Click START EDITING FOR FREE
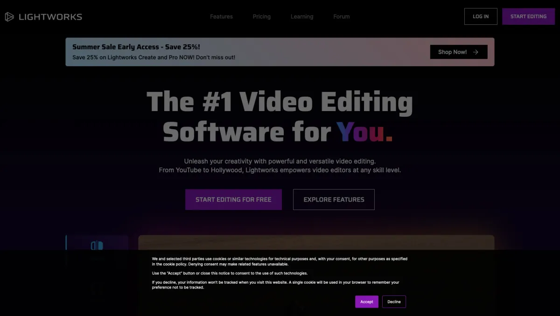The image size is (560, 316). pyautogui.click(x=233, y=199)
